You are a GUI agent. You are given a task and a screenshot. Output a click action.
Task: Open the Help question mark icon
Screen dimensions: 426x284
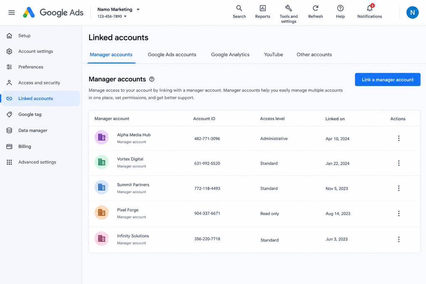pos(340,8)
